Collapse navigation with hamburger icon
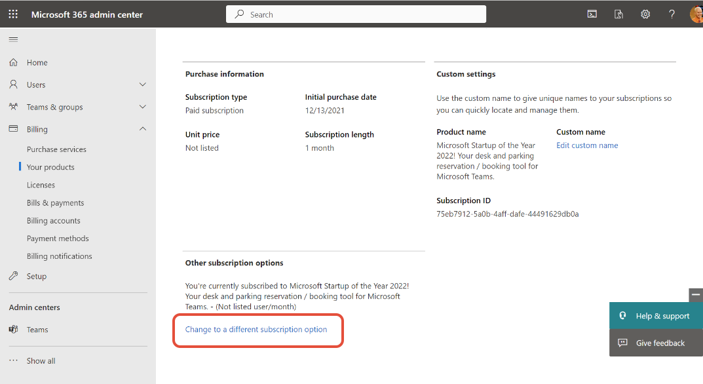The height and width of the screenshot is (384, 703). [x=14, y=39]
